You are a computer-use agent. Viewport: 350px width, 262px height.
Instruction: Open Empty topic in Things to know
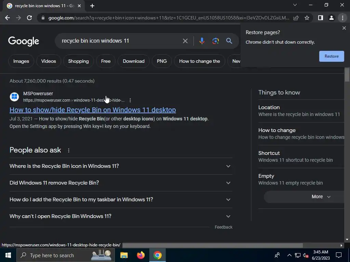[x=301, y=179]
